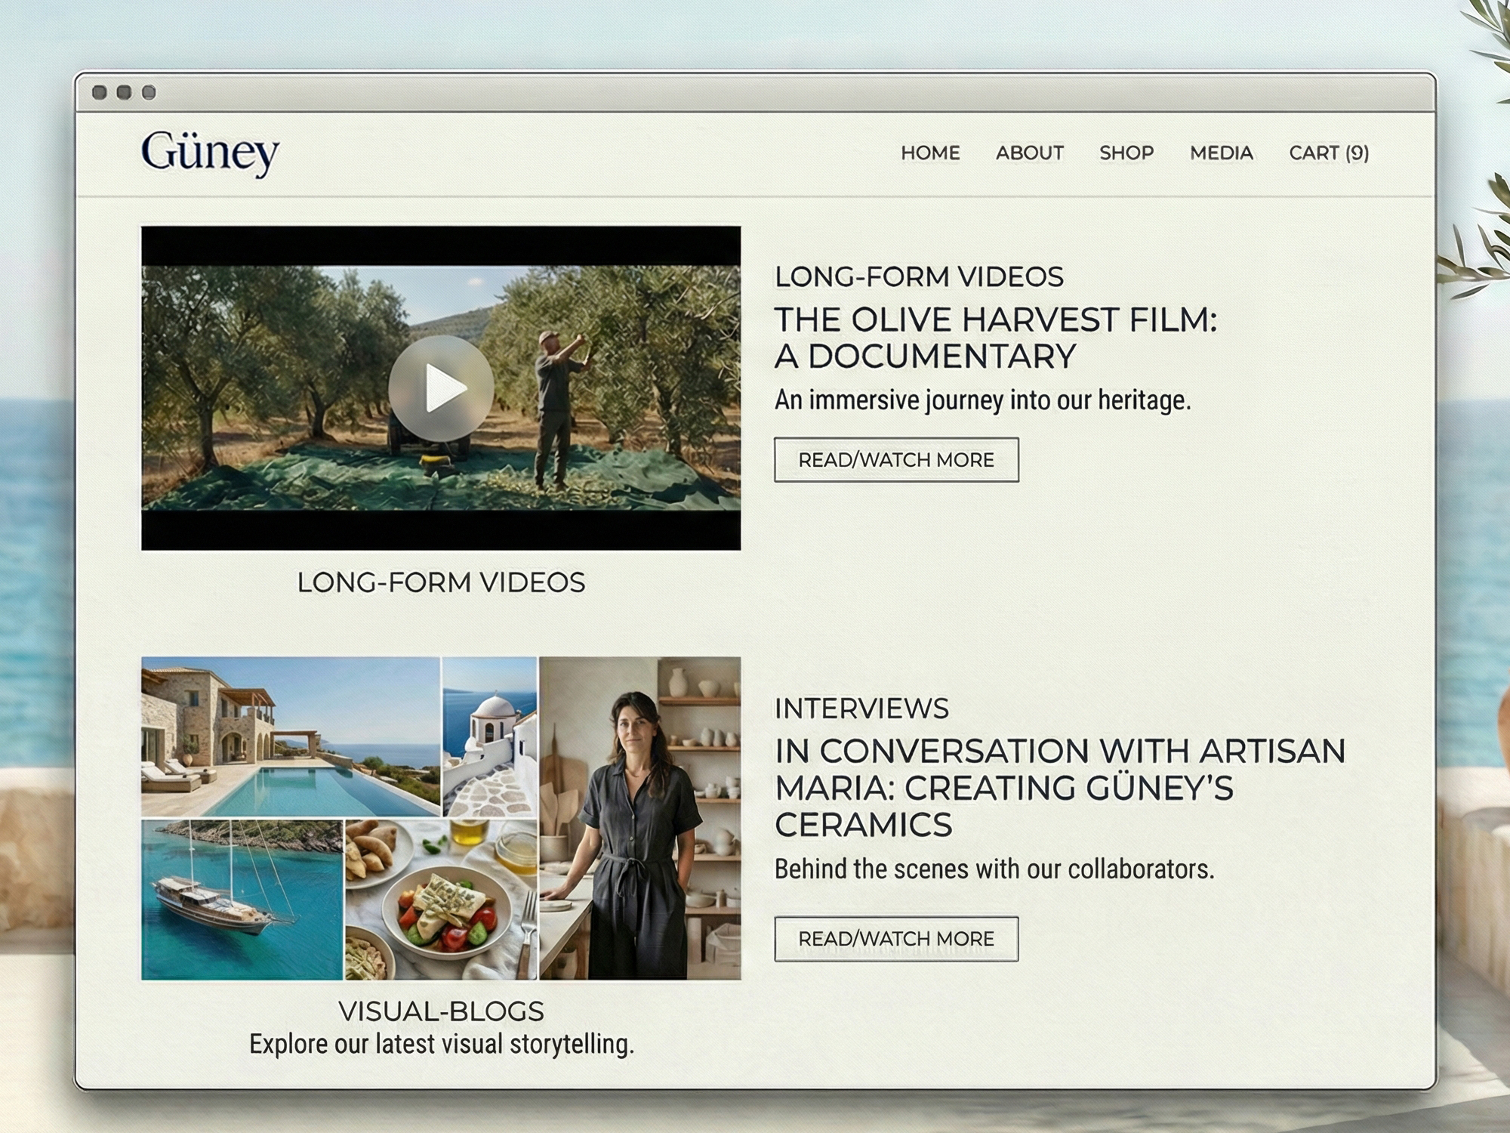
Task: Click the VISUAL-BLOGS caption
Action: point(441,1011)
